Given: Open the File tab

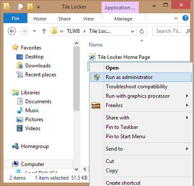Looking at the screenshot, I should (x=15, y=18).
